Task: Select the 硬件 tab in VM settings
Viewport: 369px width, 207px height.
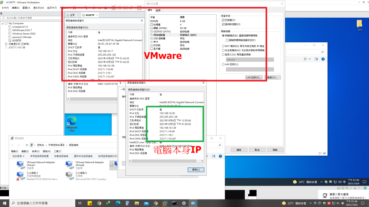Action: point(150,10)
